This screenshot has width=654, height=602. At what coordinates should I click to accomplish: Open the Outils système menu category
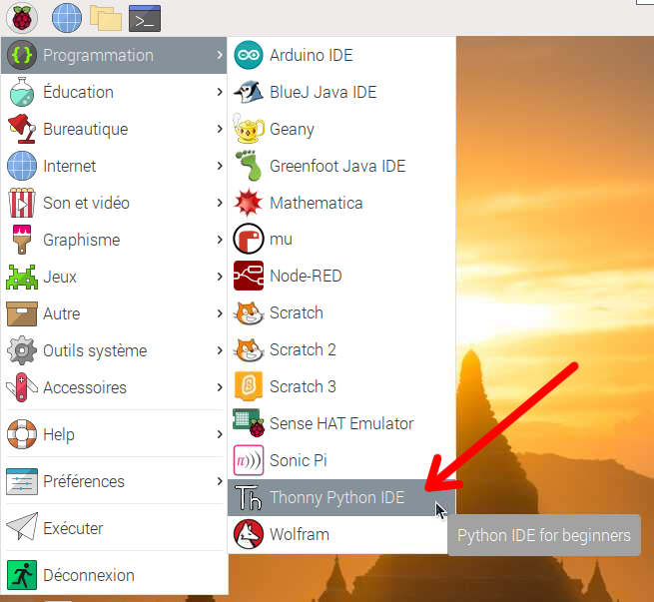pyautogui.click(x=114, y=350)
